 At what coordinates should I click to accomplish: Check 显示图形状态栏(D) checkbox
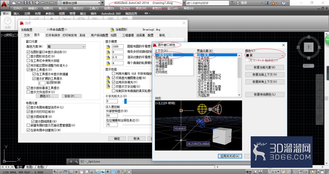tap(28, 56)
